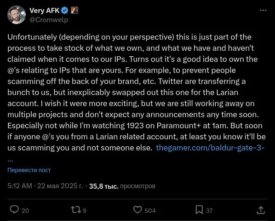Click the 504 likes count
The image size is (275, 221).
coord(150,210)
